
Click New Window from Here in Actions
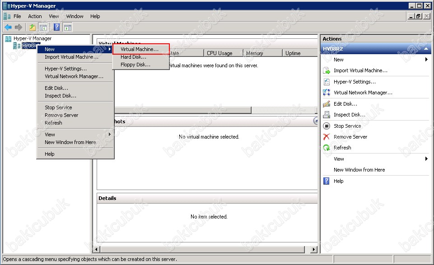point(359,170)
